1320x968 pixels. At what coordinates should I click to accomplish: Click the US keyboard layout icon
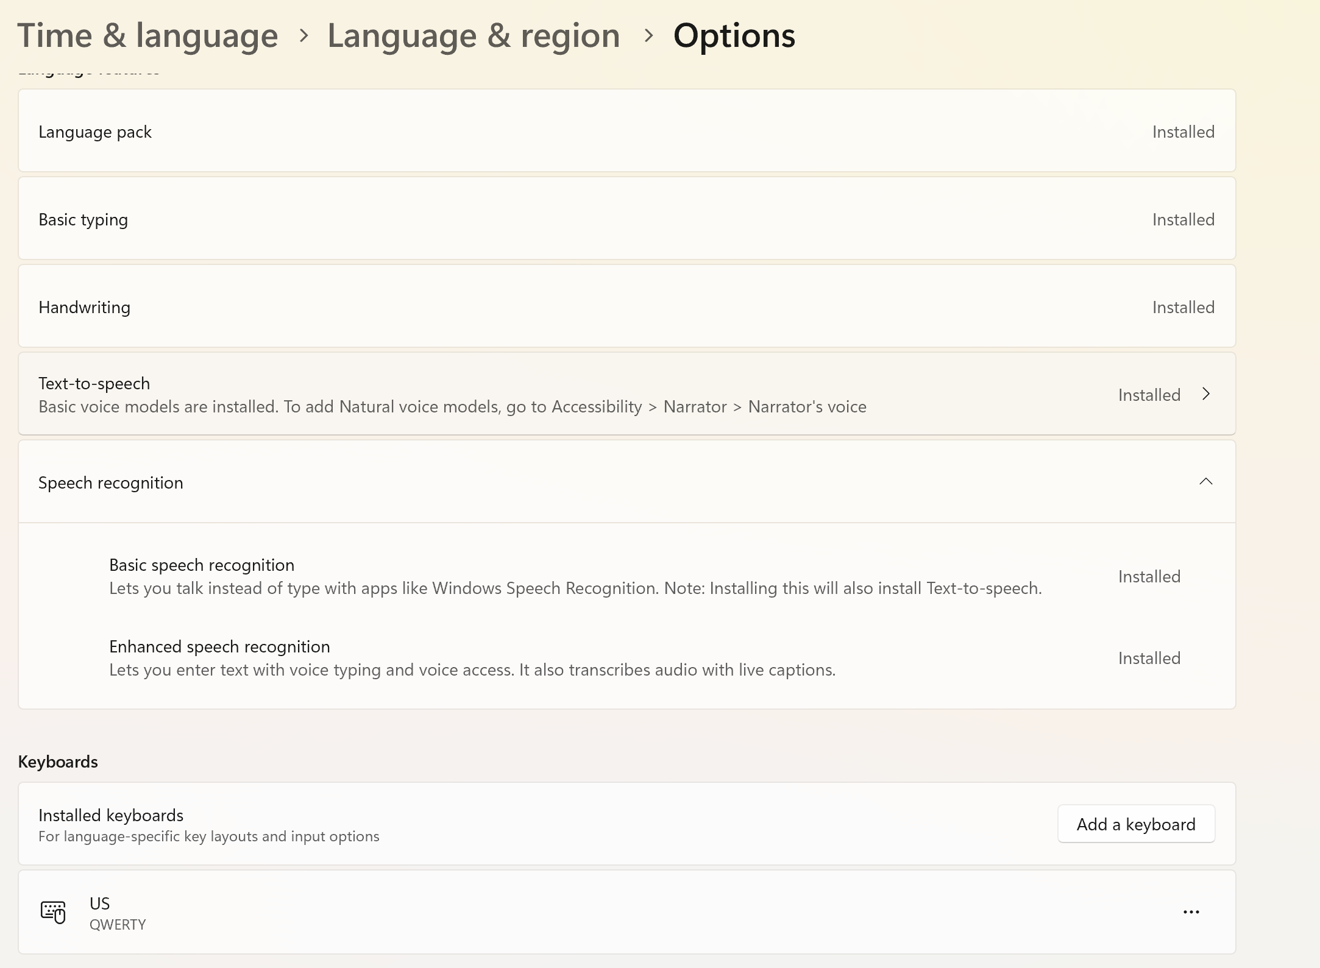coord(53,912)
